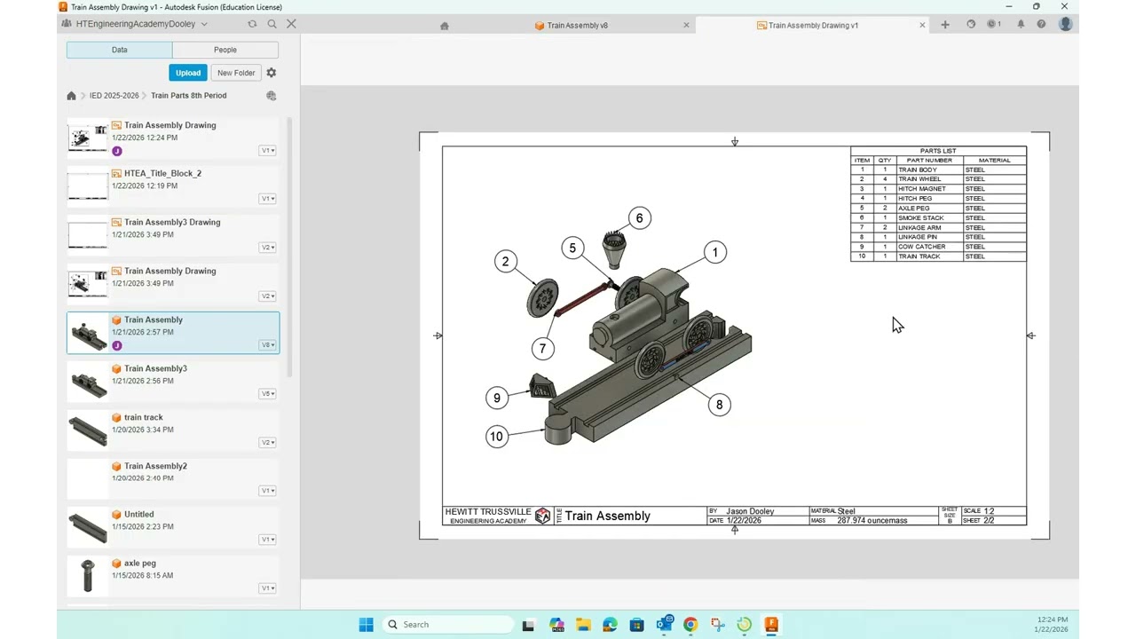
Task: Select Train Assembly Drawing v1 document tab
Action: coord(813,26)
